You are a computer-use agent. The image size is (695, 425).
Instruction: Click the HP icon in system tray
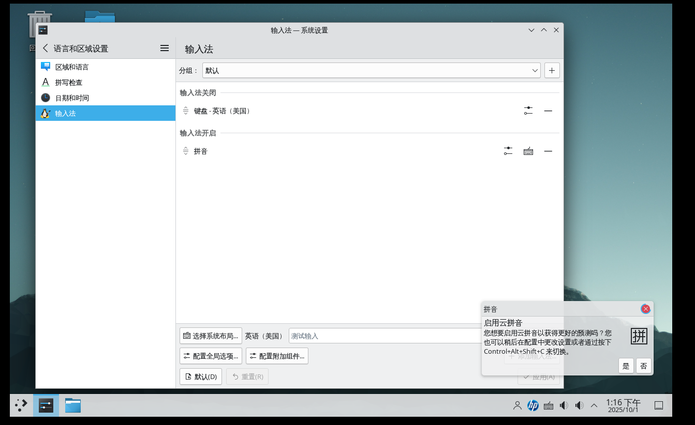point(533,405)
